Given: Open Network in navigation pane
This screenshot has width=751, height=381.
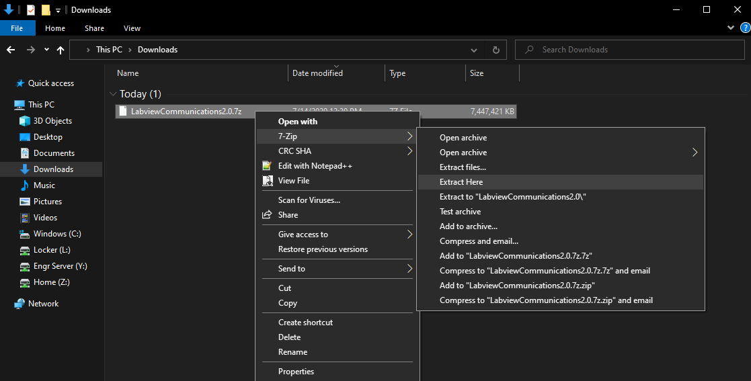Looking at the screenshot, I should pos(43,304).
